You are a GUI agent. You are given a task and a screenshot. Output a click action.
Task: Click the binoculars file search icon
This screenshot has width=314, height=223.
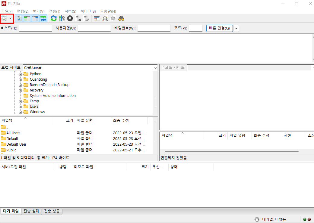(x=121, y=19)
